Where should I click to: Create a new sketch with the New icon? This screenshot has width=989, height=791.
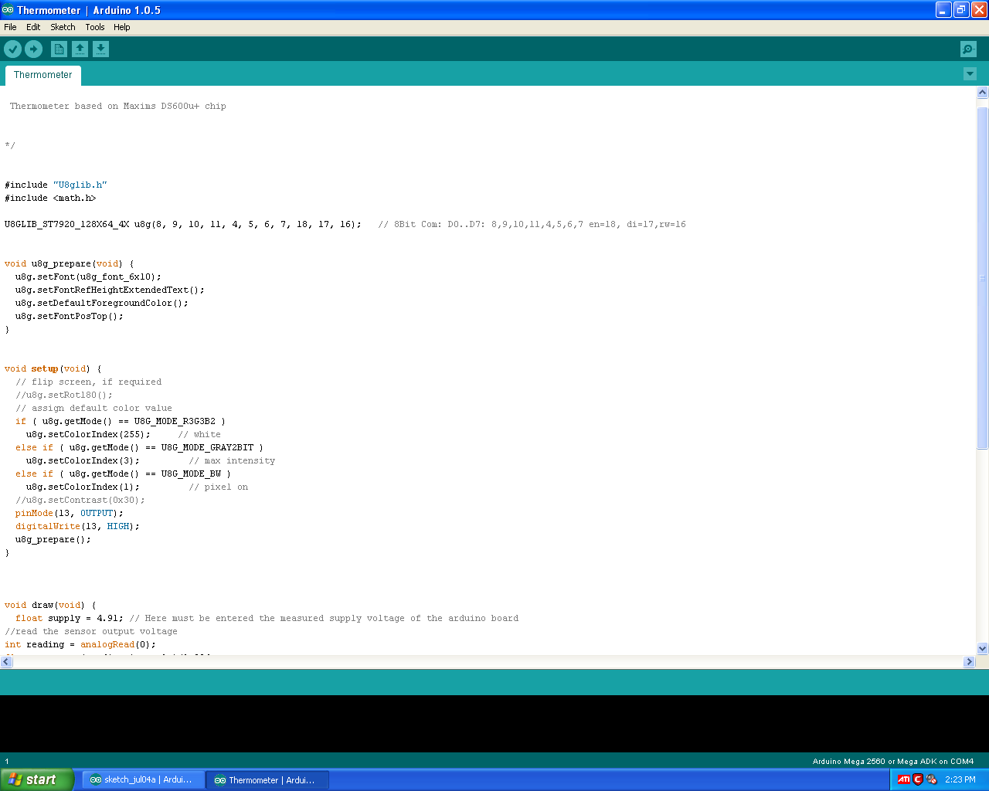click(59, 49)
